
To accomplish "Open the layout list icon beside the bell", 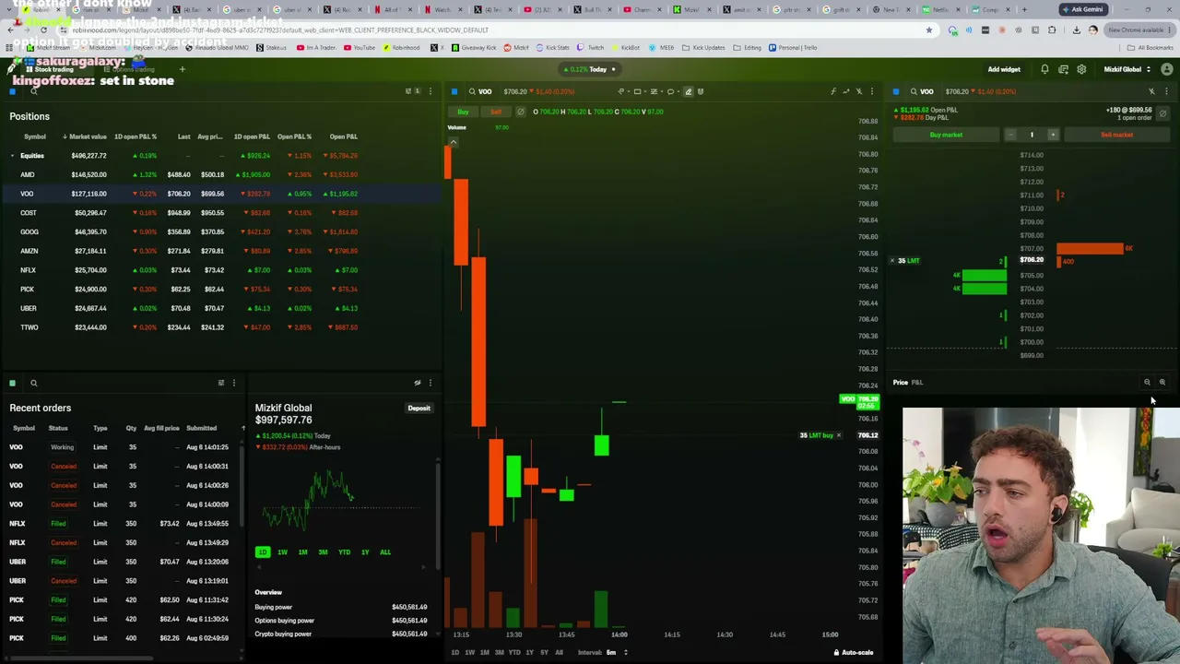I will (x=1063, y=69).
